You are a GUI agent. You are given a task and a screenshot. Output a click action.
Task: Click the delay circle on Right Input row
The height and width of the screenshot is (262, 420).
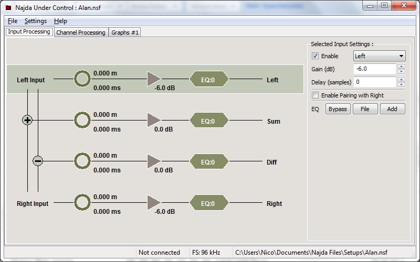82,202
